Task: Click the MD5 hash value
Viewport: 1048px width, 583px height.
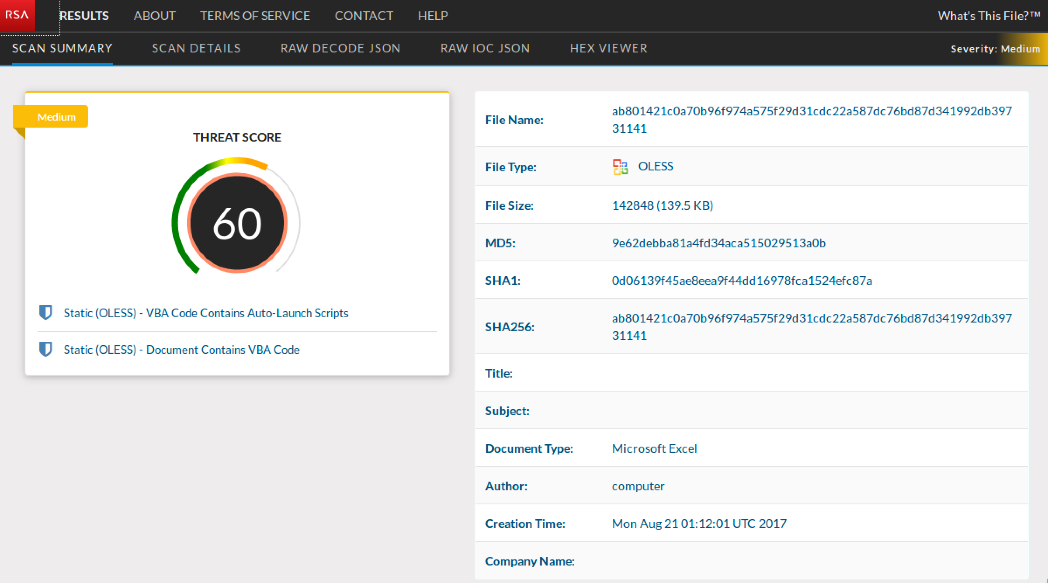Action: (x=718, y=243)
